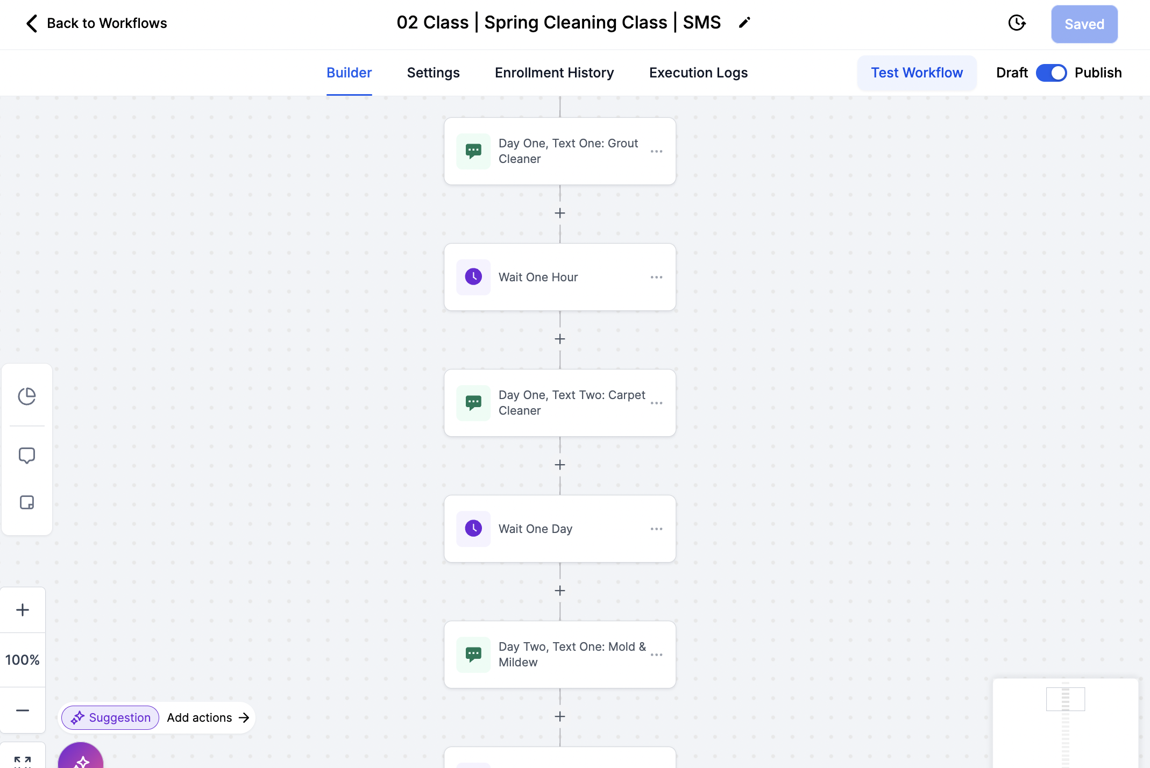1150x768 pixels.
Task: Click the 100% zoom level indicator
Action: pyautogui.click(x=23, y=660)
